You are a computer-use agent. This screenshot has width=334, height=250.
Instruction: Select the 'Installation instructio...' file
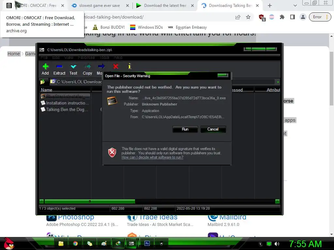click(x=65, y=103)
